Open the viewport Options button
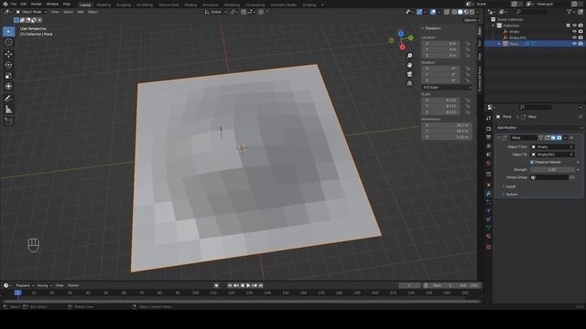The image size is (586, 329). [x=472, y=20]
